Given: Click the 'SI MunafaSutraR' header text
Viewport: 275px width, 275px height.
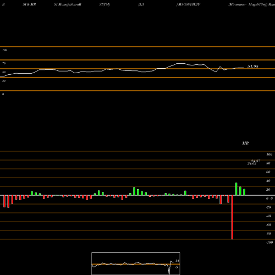Looking at the screenshot, I should 68,4.
